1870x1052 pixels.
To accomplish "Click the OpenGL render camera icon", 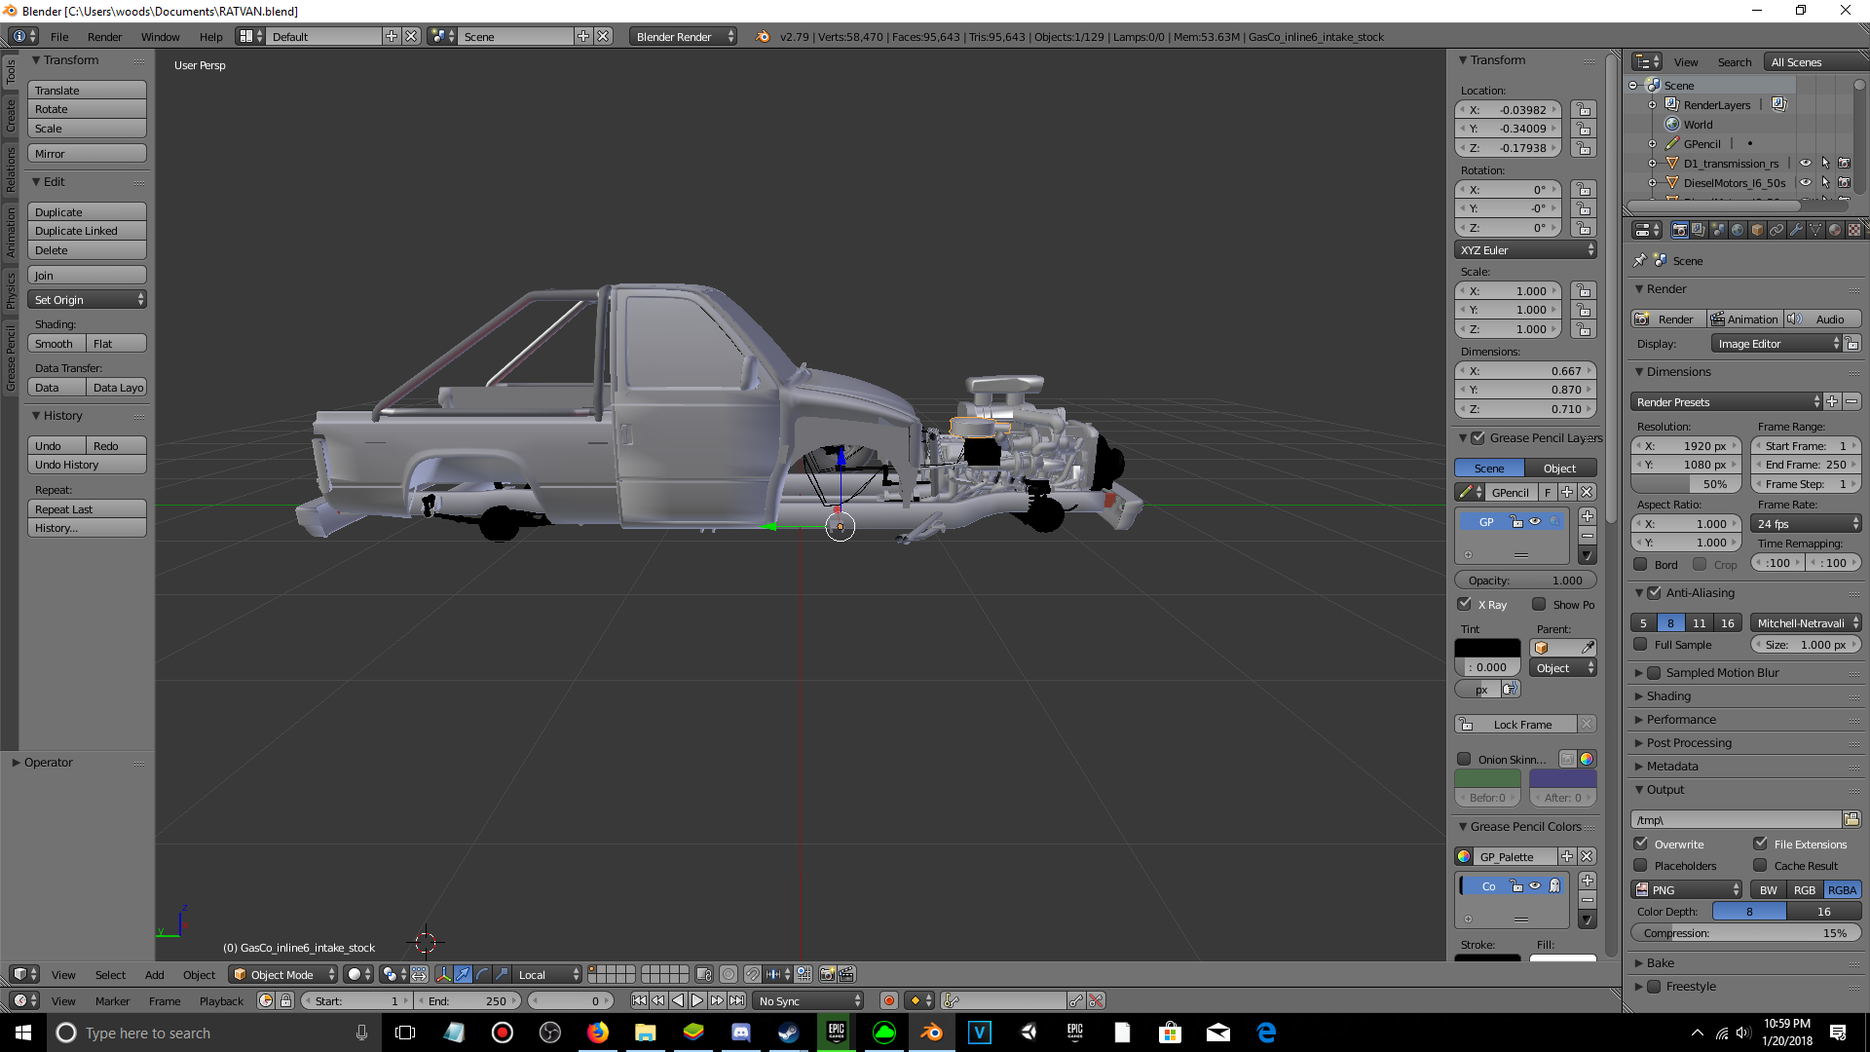I will [x=827, y=974].
